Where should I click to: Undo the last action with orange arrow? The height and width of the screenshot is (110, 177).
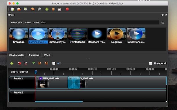coord(33,9)
